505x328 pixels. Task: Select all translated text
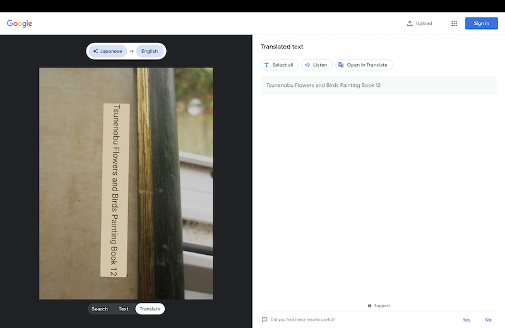tap(279, 65)
